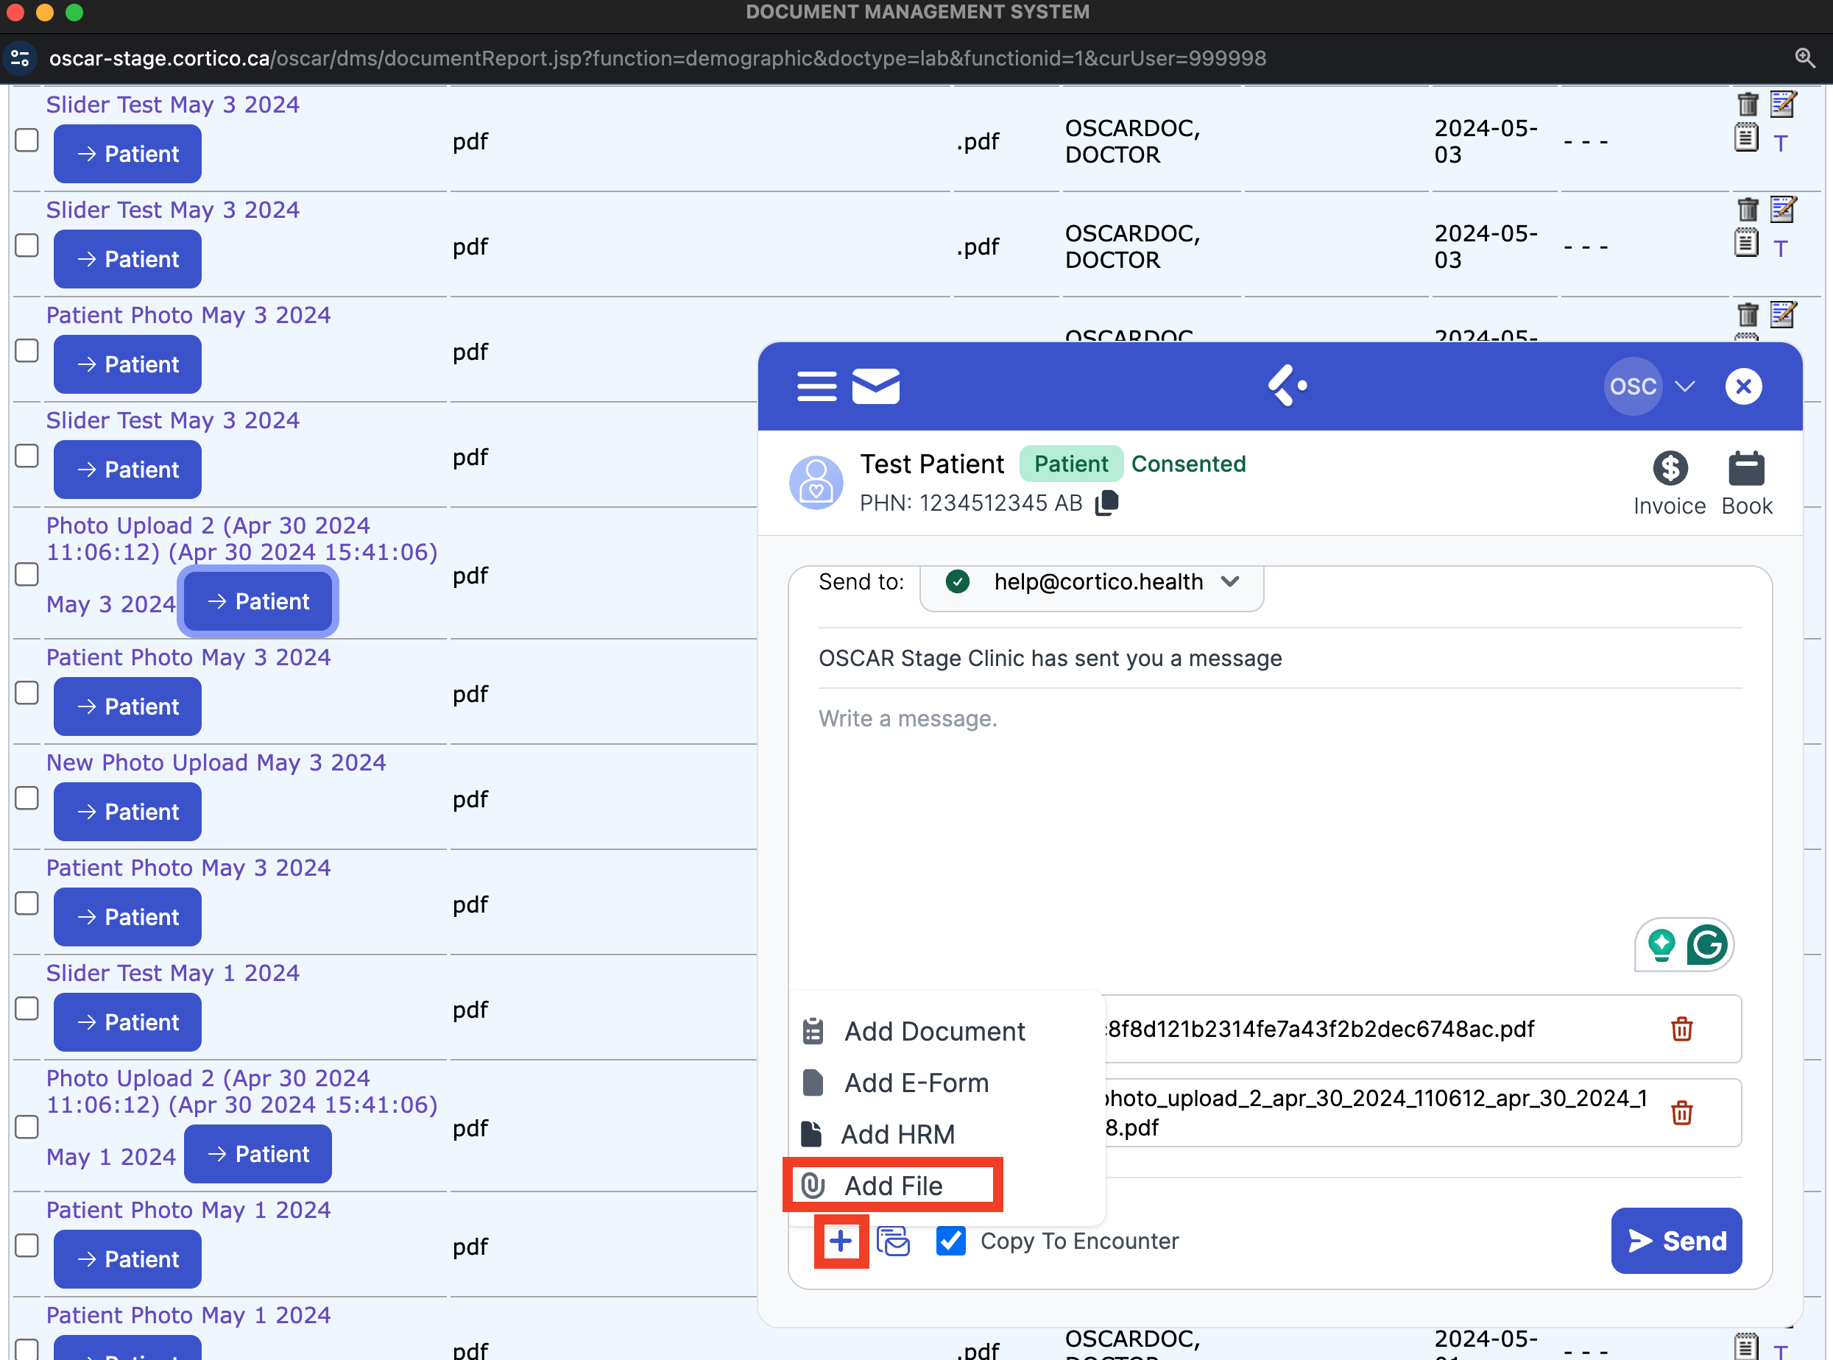Choose Add File from the menu
The height and width of the screenshot is (1360, 1833).
coord(893,1186)
